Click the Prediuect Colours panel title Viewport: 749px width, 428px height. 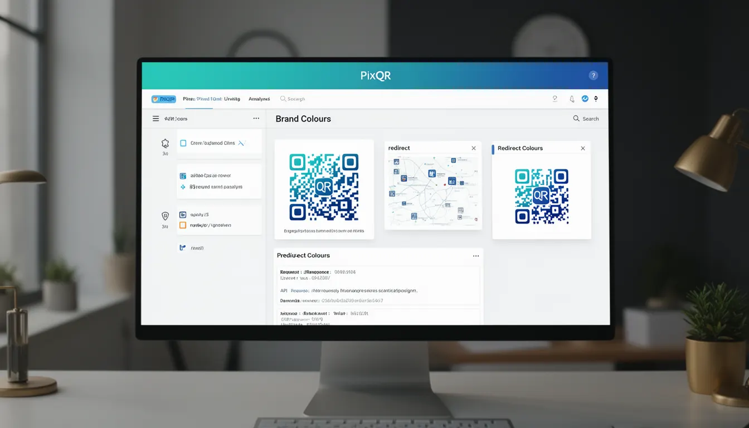tap(303, 255)
